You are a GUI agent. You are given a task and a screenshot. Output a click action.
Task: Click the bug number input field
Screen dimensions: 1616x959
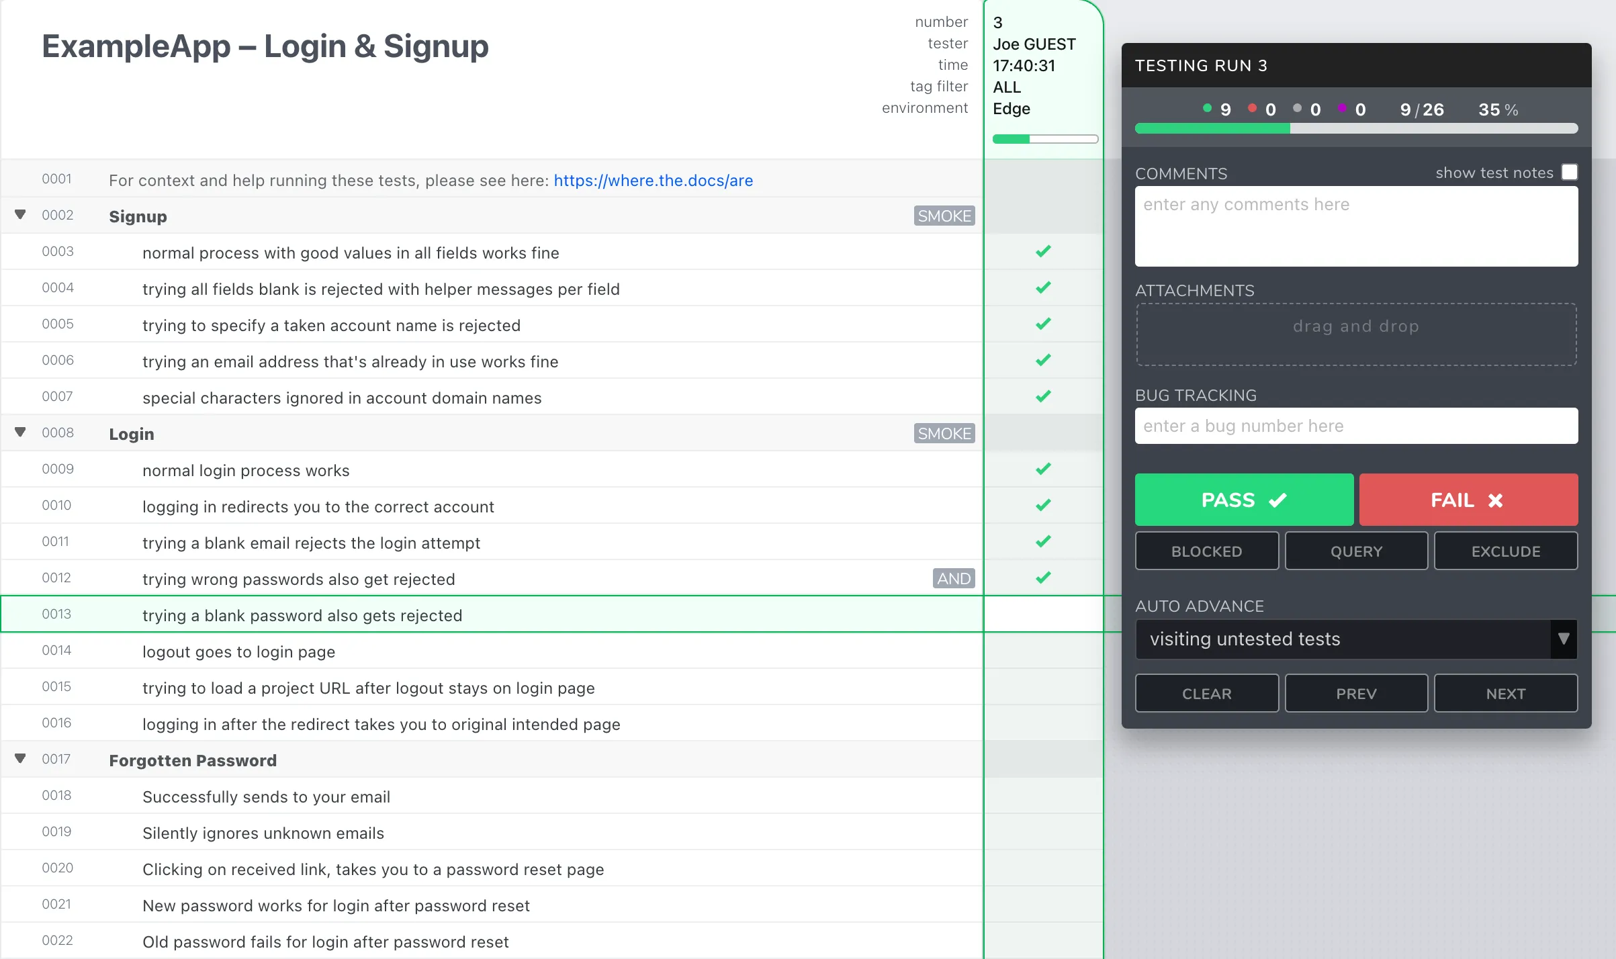(1356, 426)
